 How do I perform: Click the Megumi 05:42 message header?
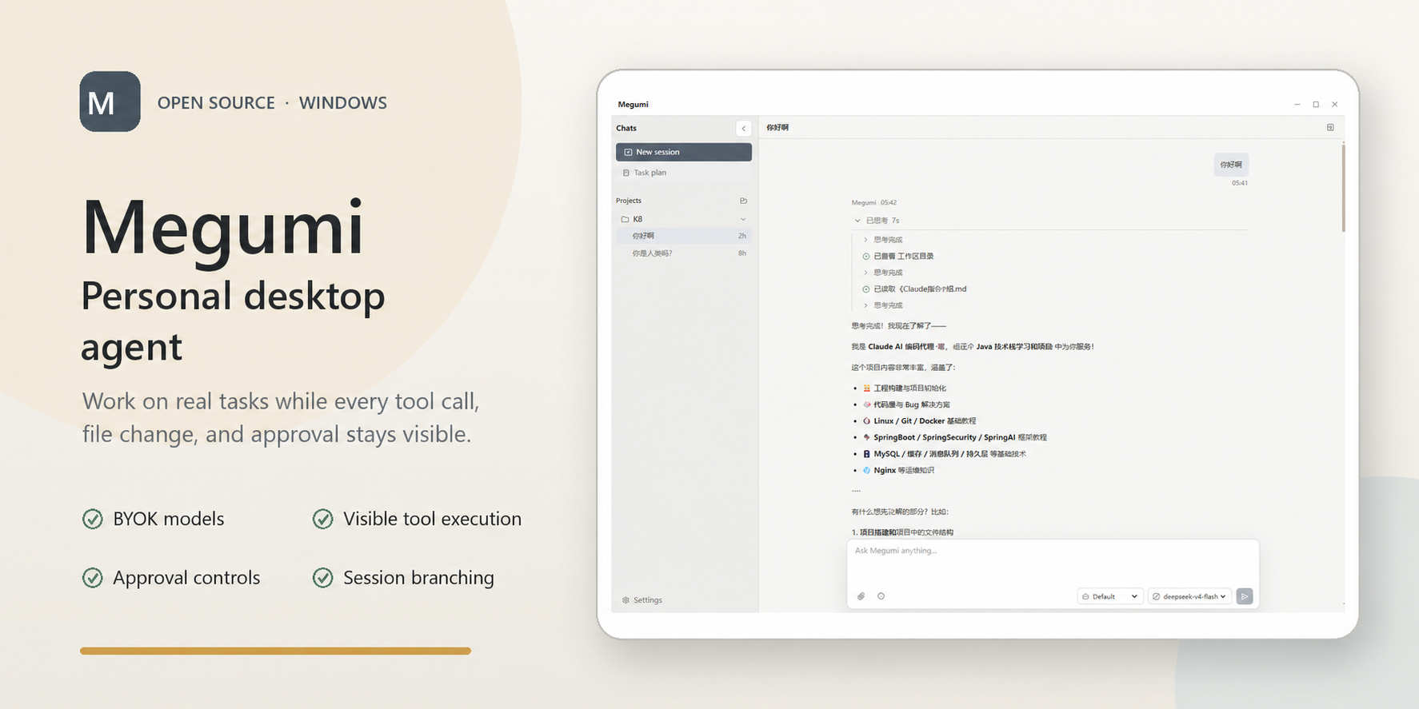coord(874,203)
